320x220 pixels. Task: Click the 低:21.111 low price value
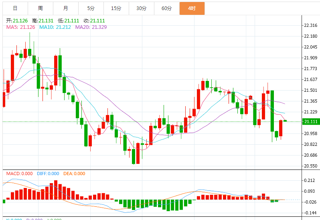tap(68, 20)
